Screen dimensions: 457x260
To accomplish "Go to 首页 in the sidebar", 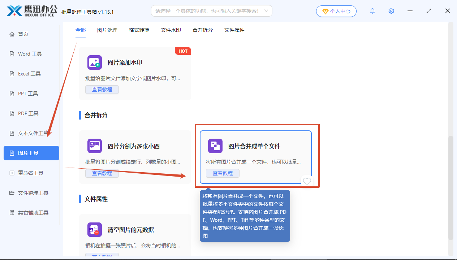I will tap(31, 34).
